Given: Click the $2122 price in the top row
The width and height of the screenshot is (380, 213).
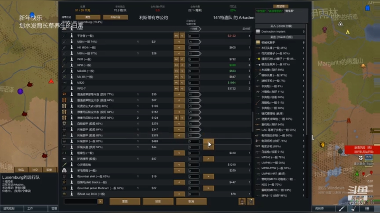Looking at the screenshot, I should click(232, 36).
